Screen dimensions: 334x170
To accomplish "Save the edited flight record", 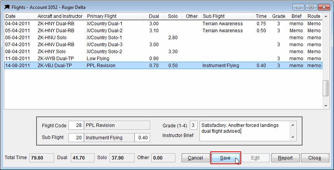I will [226, 158].
